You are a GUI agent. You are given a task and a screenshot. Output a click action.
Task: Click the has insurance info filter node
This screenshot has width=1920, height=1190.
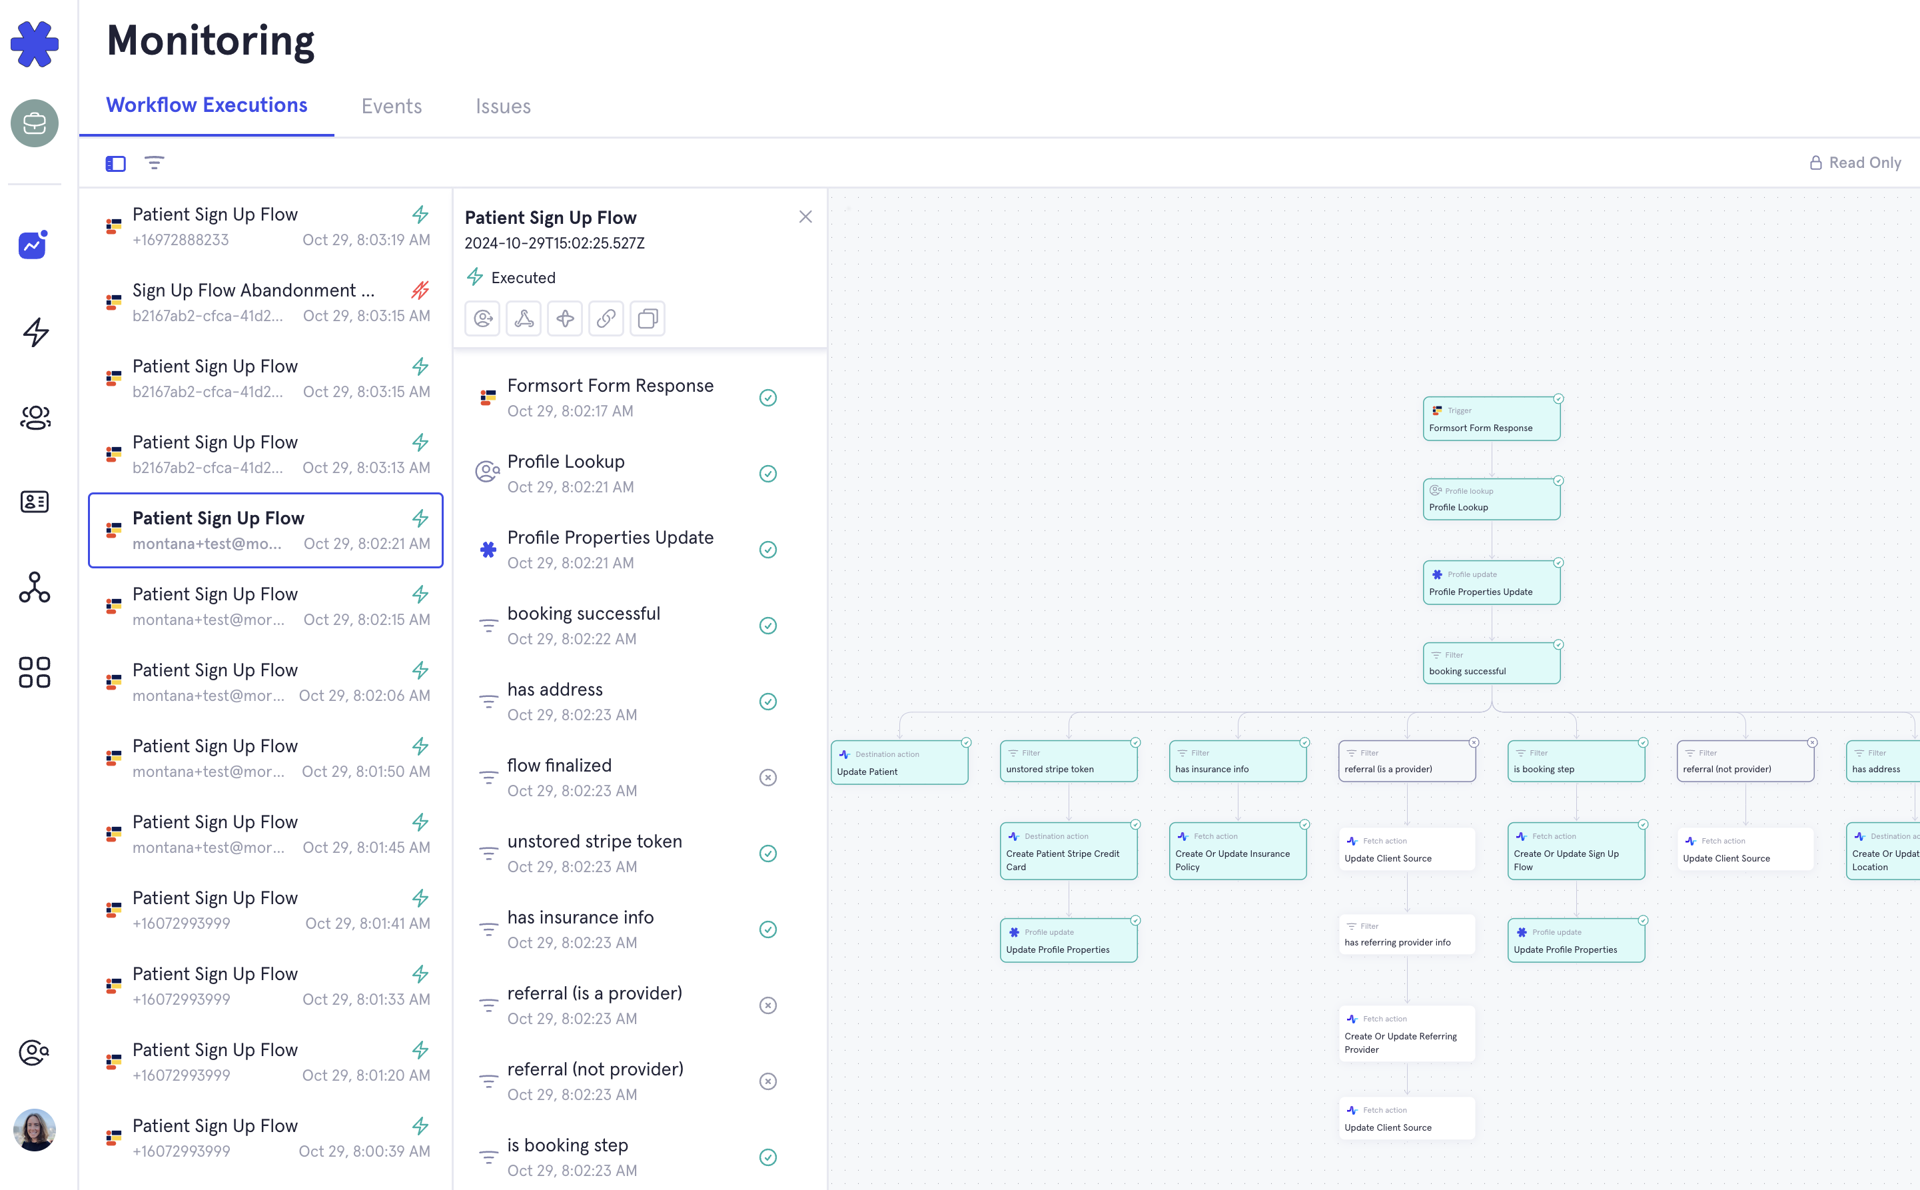[1238, 761]
